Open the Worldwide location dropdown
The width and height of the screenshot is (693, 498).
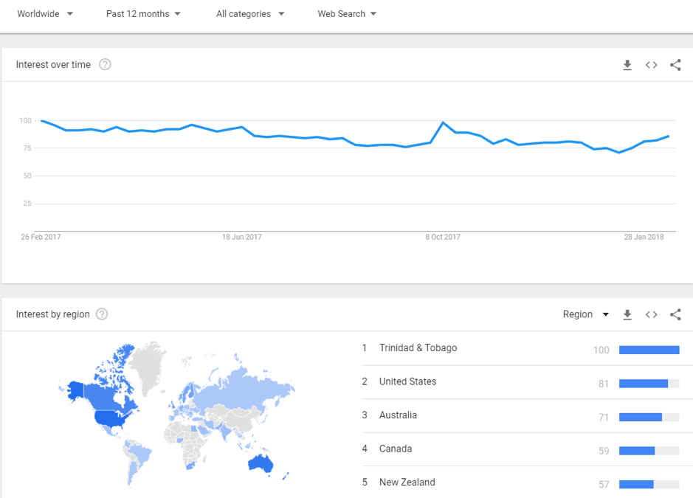click(x=45, y=14)
